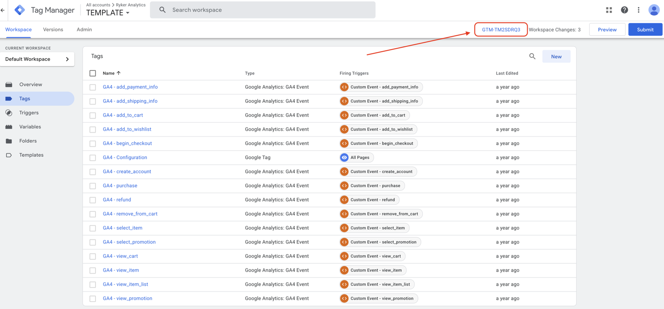Viewport: 664px width, 309px height.
Task: Click the user account avatar
Action: coord(654,10)
